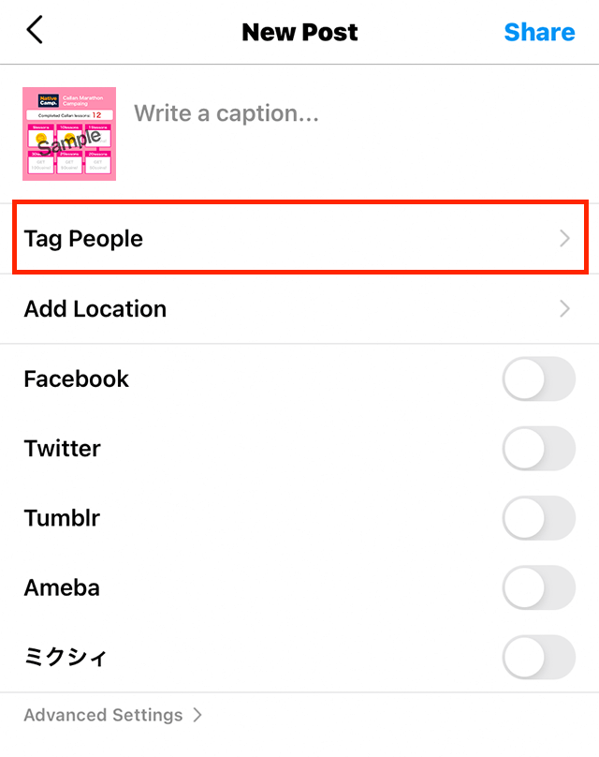Enable the ミクシィ sharing toggle

tap(538, 658)
